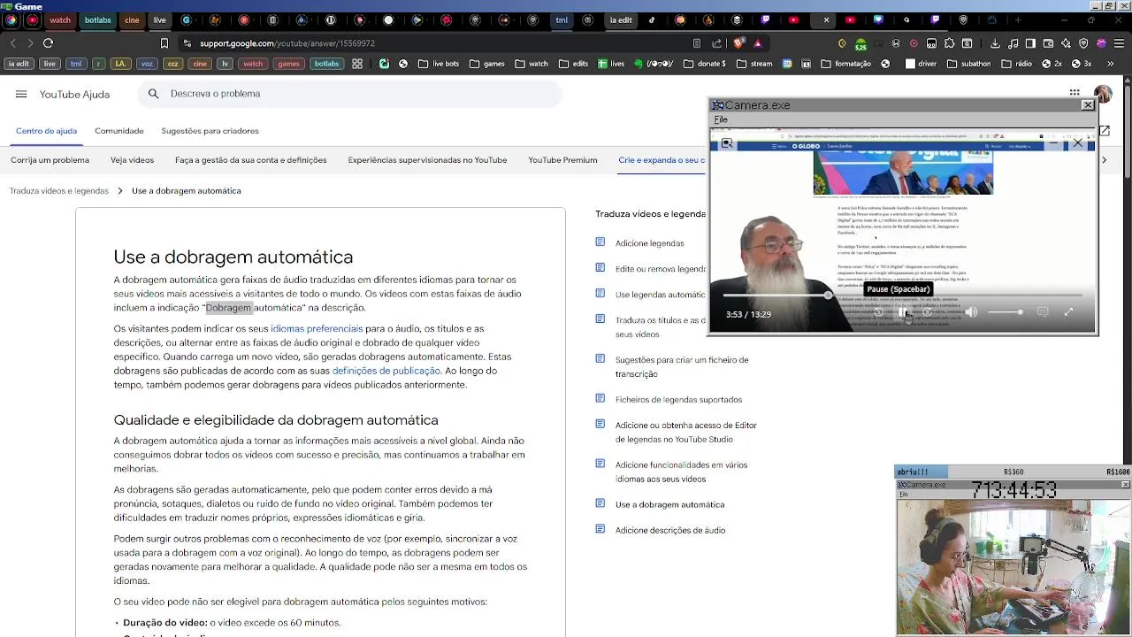Adjust the video volume slider

tap(1006, 312)
